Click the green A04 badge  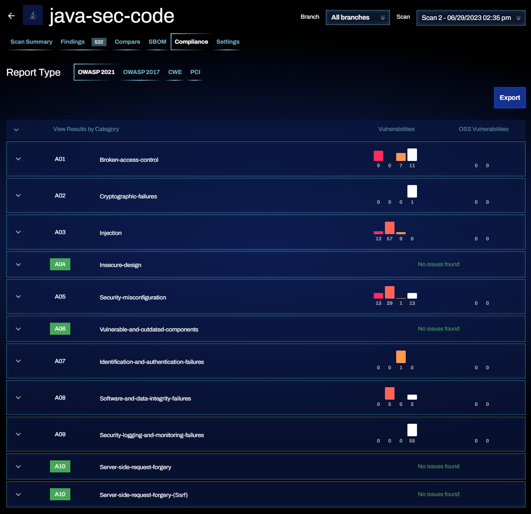[60, 264]
